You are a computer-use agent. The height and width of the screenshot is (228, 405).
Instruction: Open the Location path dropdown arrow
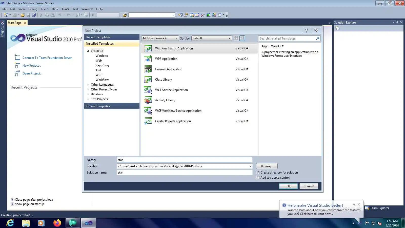pos(250,166)
